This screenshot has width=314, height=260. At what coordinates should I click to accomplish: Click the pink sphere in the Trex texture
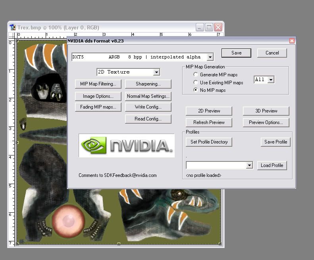69,221
